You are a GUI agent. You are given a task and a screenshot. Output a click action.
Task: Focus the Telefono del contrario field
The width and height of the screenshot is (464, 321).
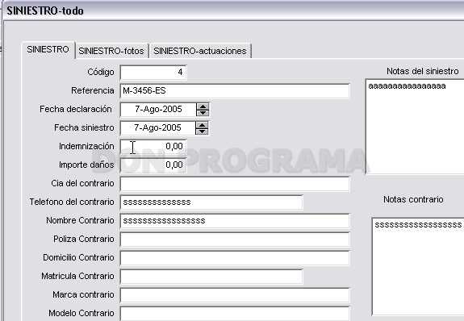(x=211, y=202)
